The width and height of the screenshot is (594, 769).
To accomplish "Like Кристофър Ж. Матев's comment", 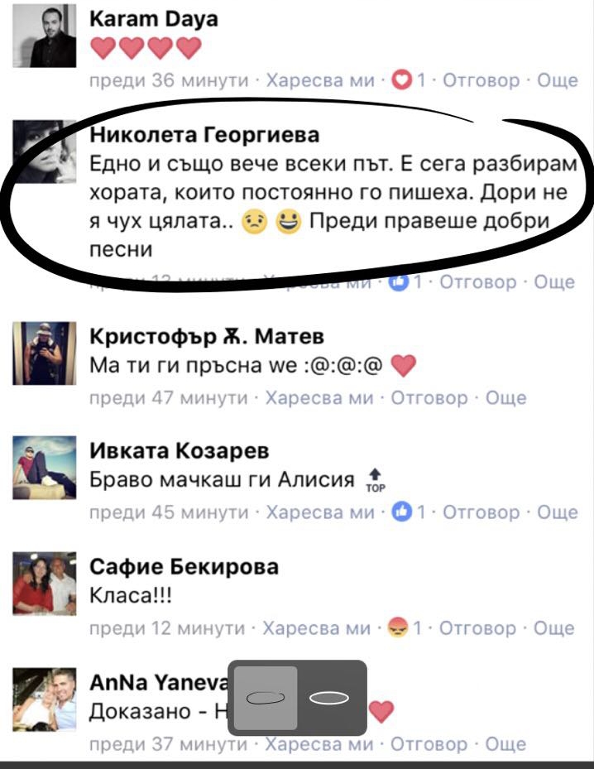I will coord(319,397).
